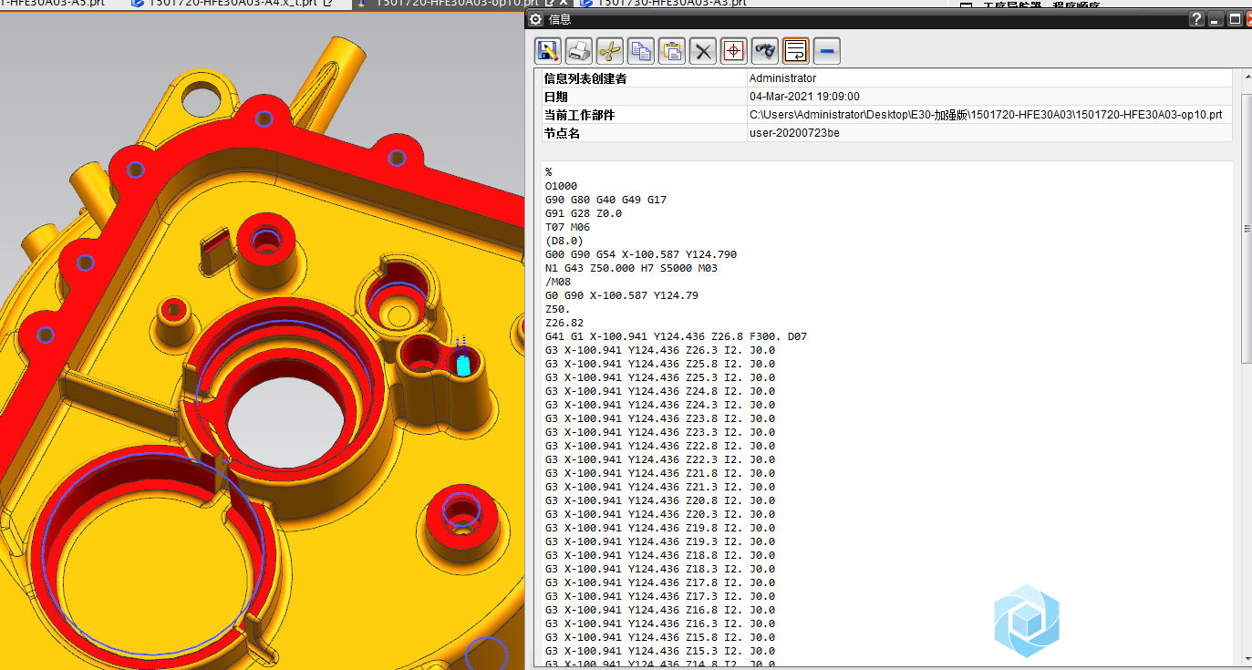Image resolution: width=1252 pixels, height=670 pixels.
Task: Open help with the question mark button
Action: click(1197, 19)
